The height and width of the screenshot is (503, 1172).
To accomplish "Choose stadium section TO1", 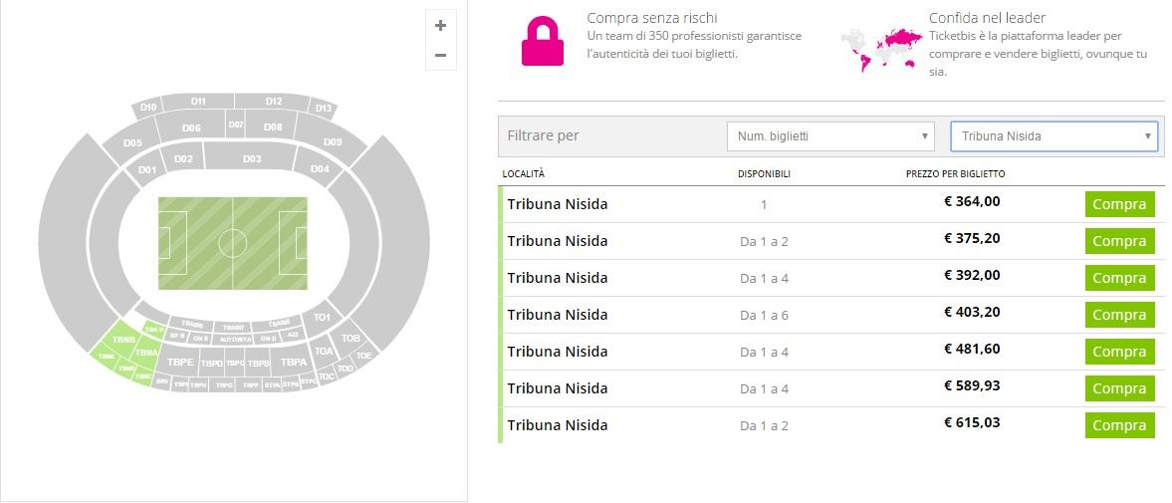I will click(321, 318).
